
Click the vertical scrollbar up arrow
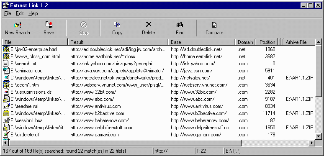point(319,42)
